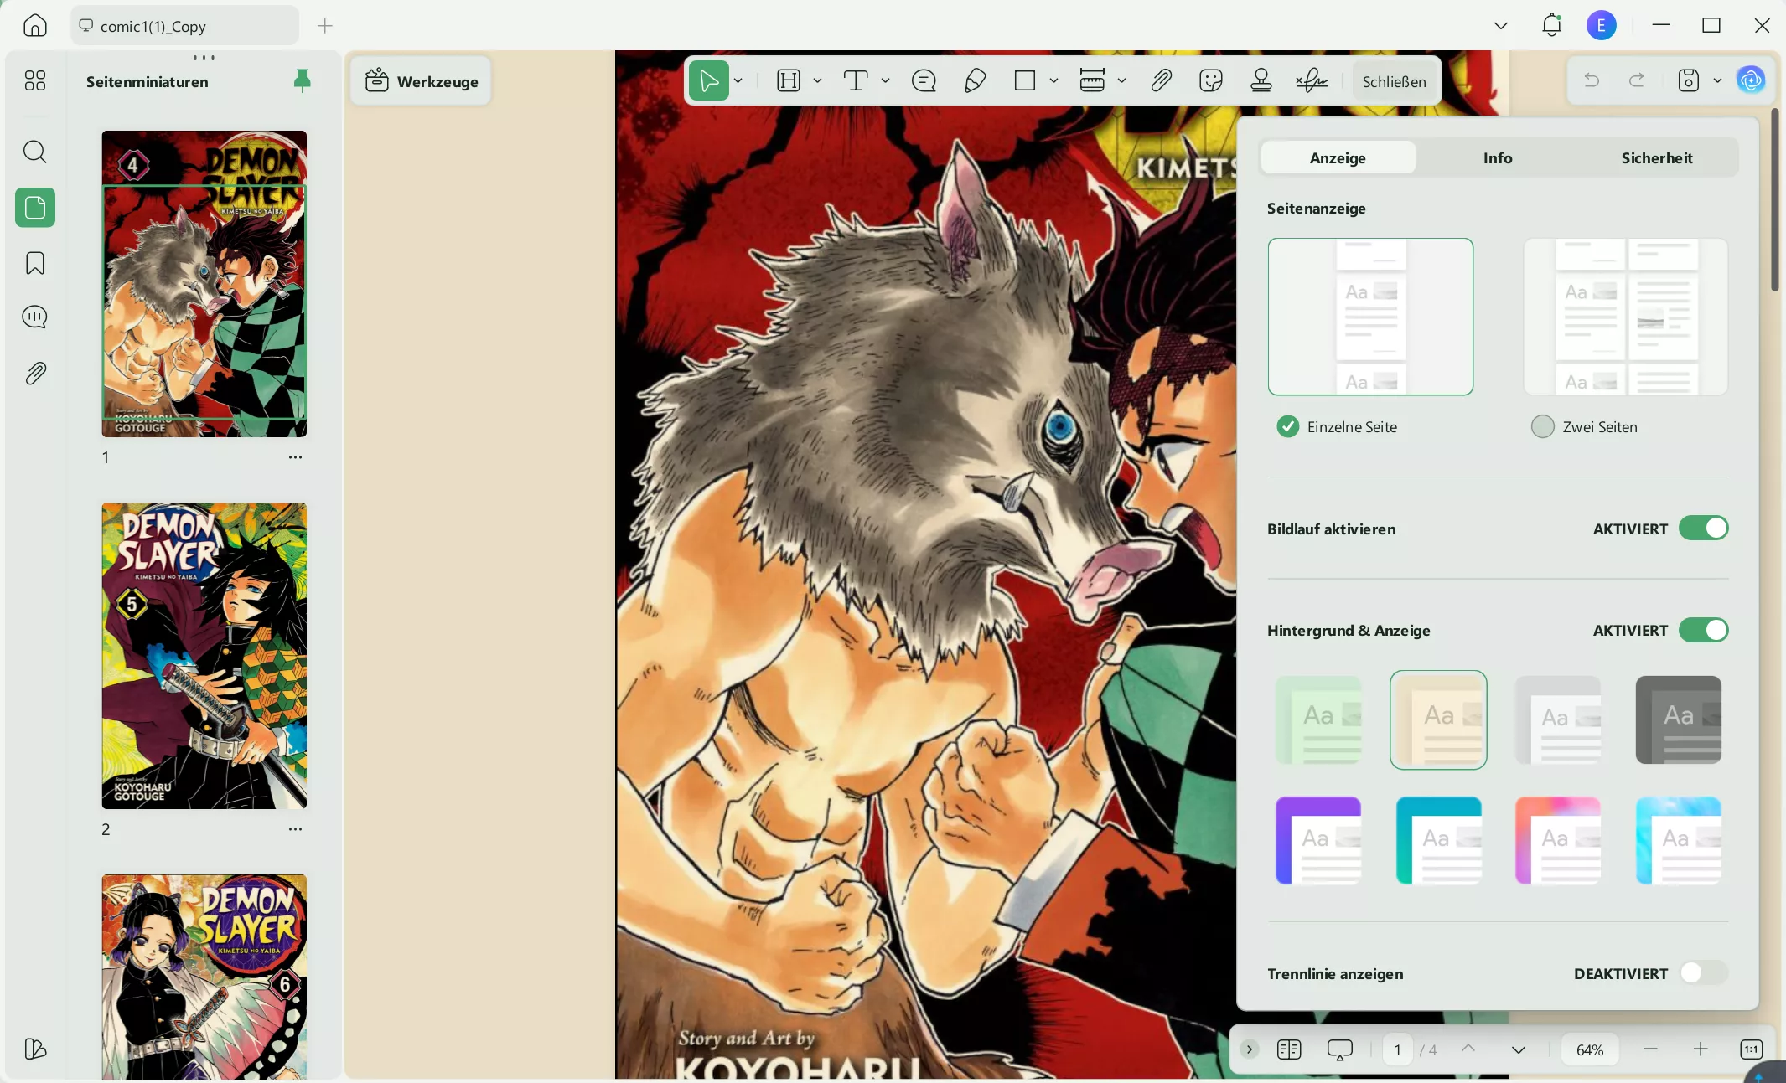1786x1083 pixels.
Task: Select the measurement ruler tool
Action: pos(1092,80)
